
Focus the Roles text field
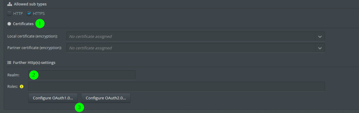(176, 87)
